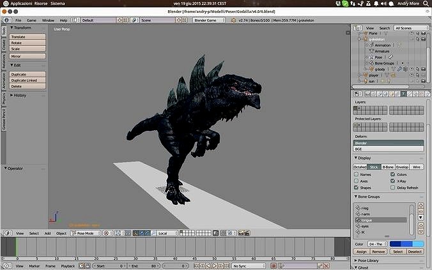Toggle the 3D manipulator widget icon
This screenshot has width=432, height=270.
click(x=135, y=233)
